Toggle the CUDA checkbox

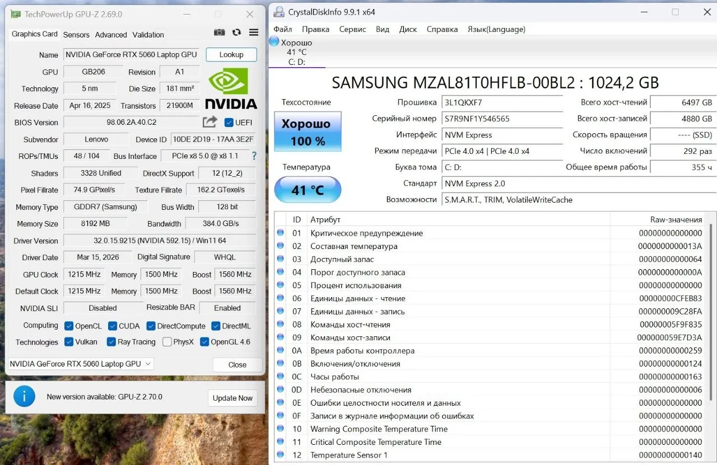113,326
